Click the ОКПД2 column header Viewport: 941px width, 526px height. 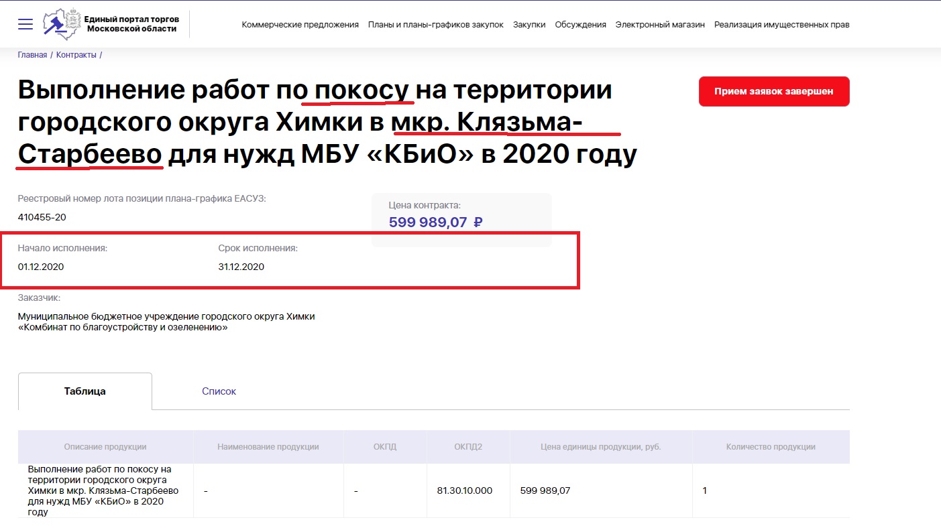468,447
